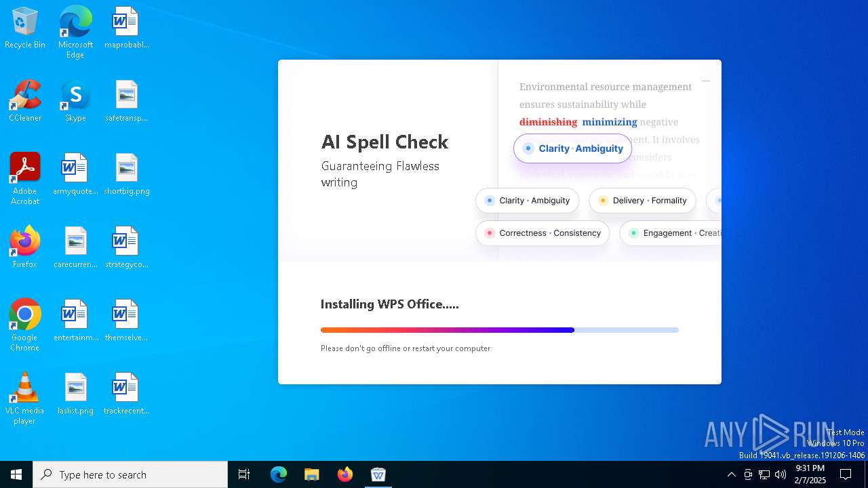
Task: Select the safetransp... image file icon
Action: click(x=126, y=102)
